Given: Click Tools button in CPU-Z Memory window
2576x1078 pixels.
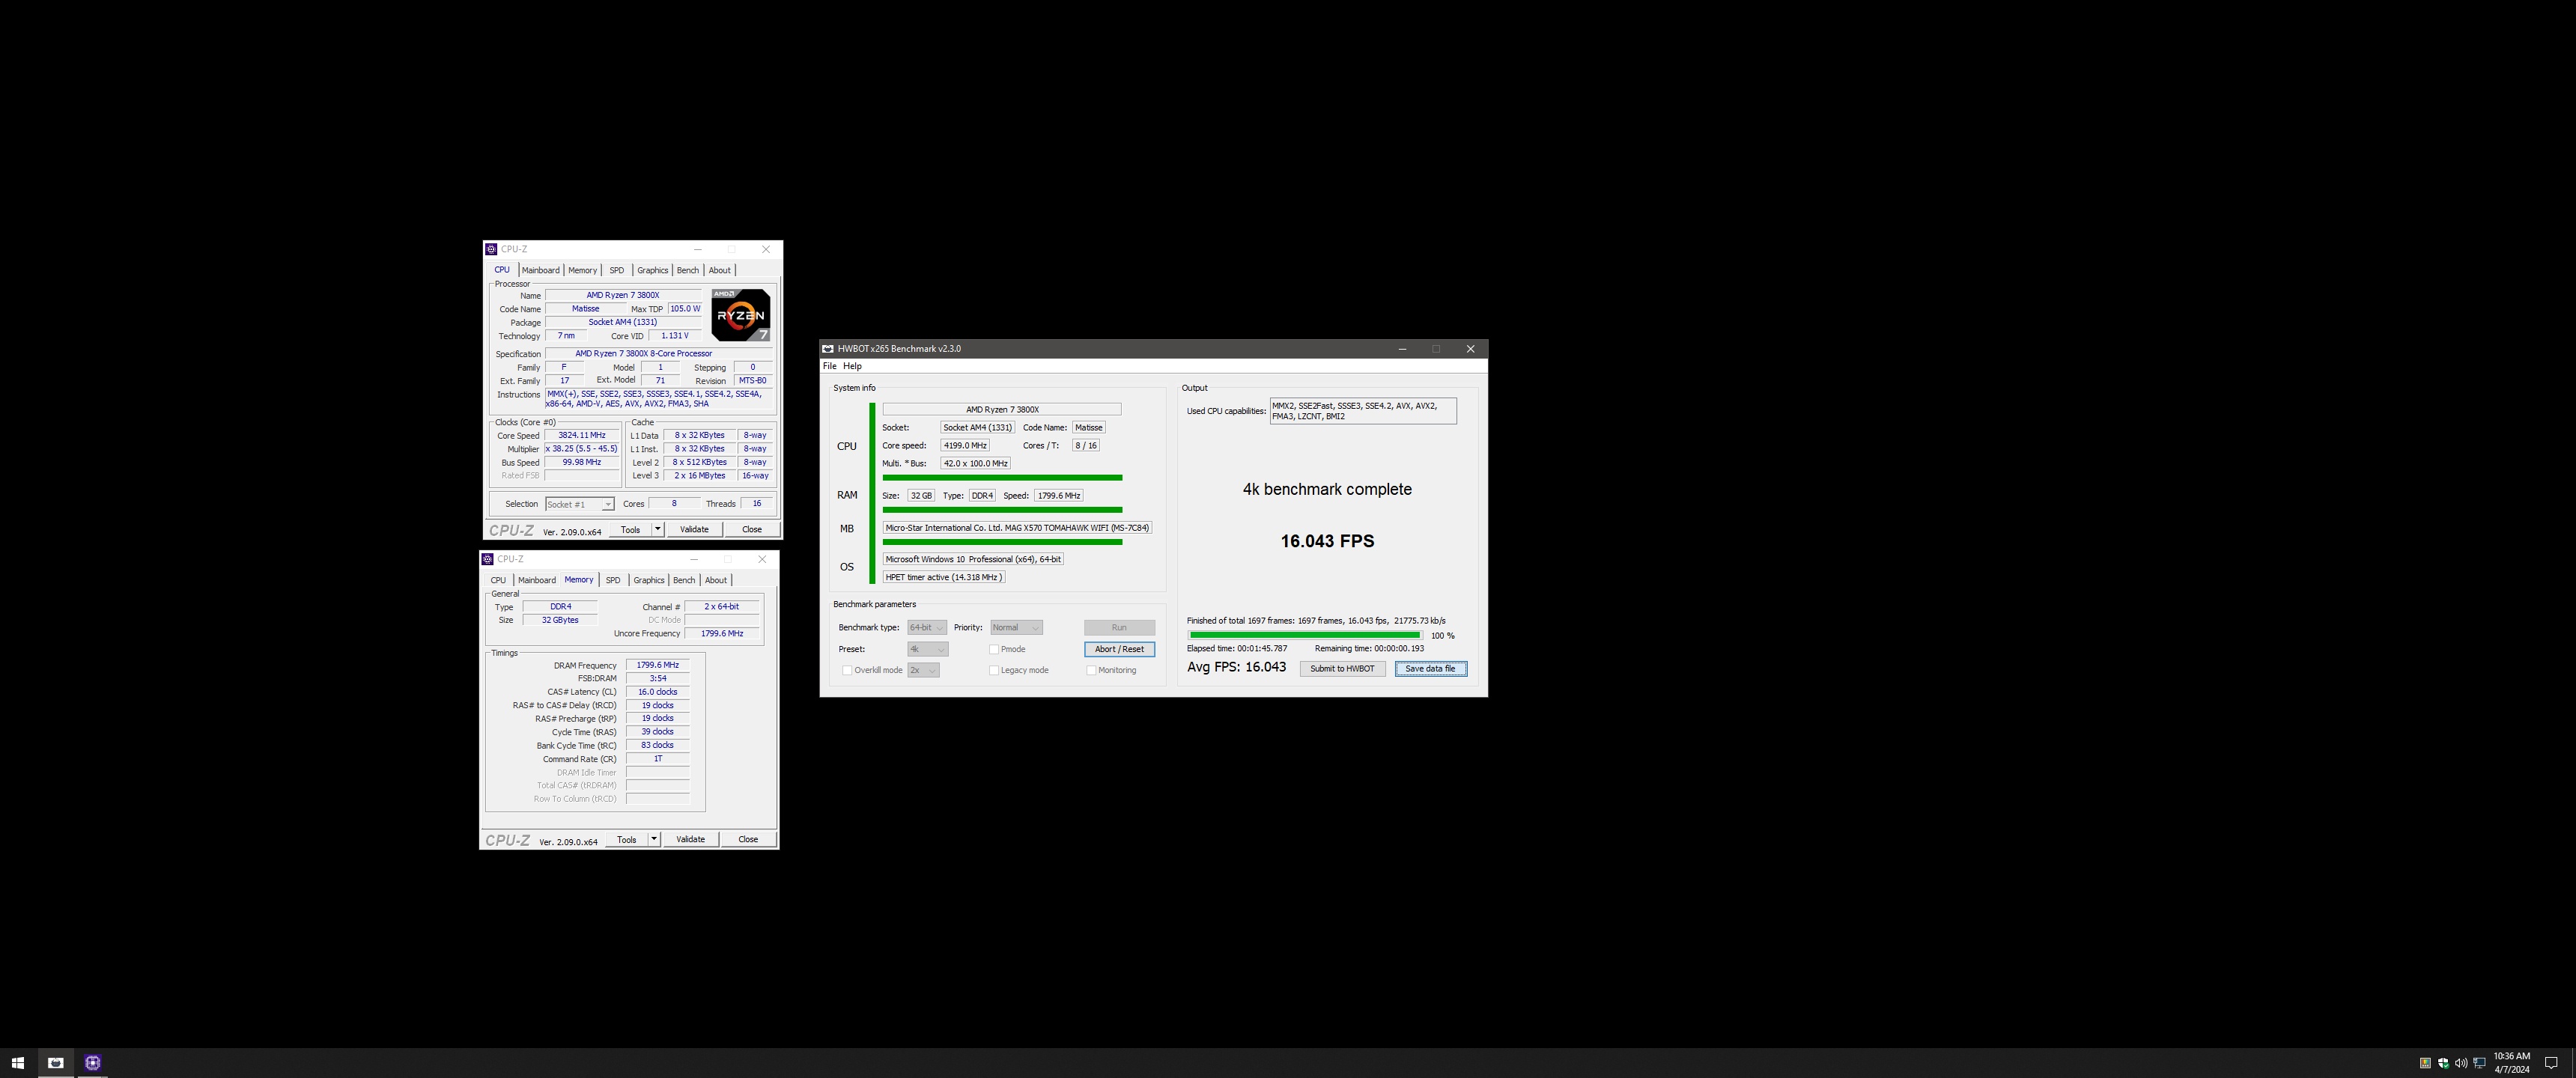Looking at the screenshot, I should point(626,840).
